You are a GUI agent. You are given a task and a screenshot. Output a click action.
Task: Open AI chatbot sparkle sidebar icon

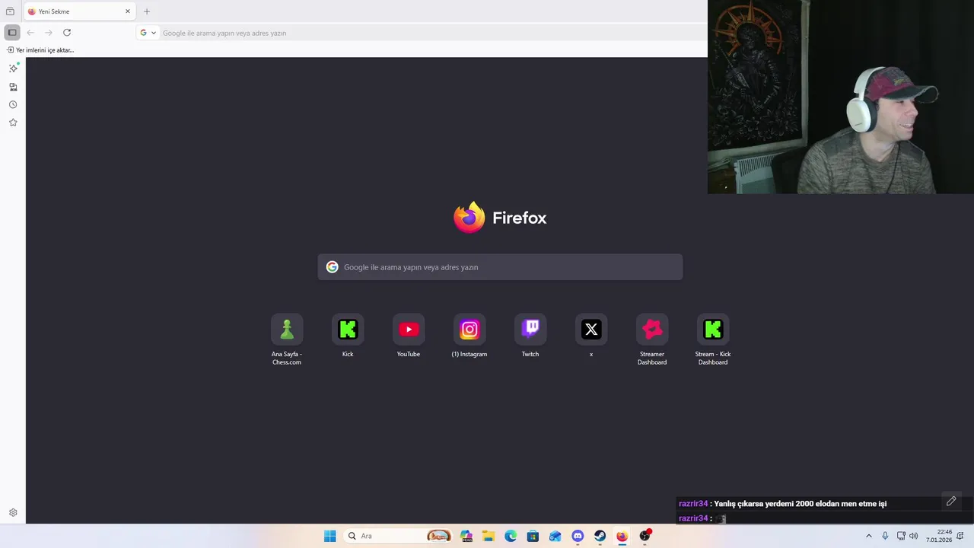[x=13, y=68]
